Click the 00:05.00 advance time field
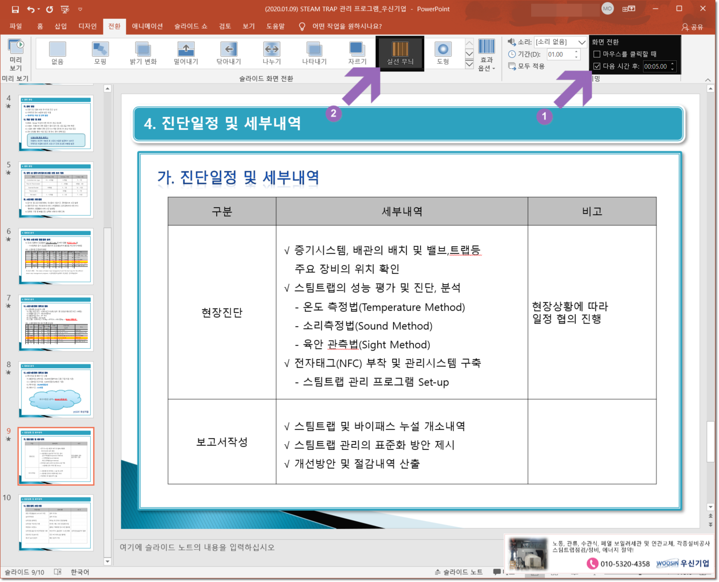719x582 pixels. point(656,67)
